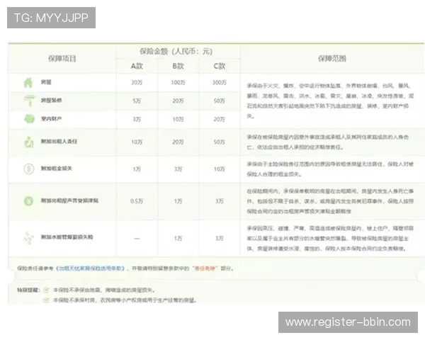The width and height of the screenshot is (425, 340).
Task: Click the 0.5万 value for 附加出租屋声誉受损津贴
Action: (x=137, y=201)
